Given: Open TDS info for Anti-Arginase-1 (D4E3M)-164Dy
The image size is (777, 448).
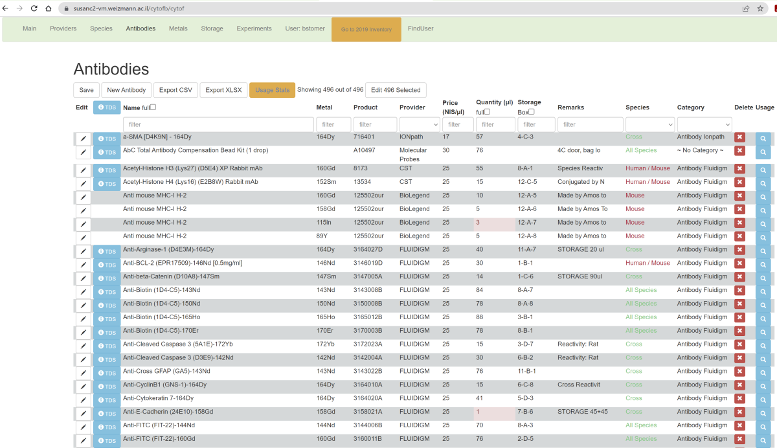Looking at the screenshot, I should [x=107, y=252].
